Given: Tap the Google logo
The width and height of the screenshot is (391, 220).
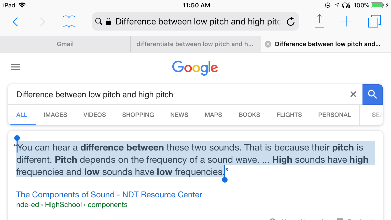Looking at the screenshot, I should [x=195, y=68].
